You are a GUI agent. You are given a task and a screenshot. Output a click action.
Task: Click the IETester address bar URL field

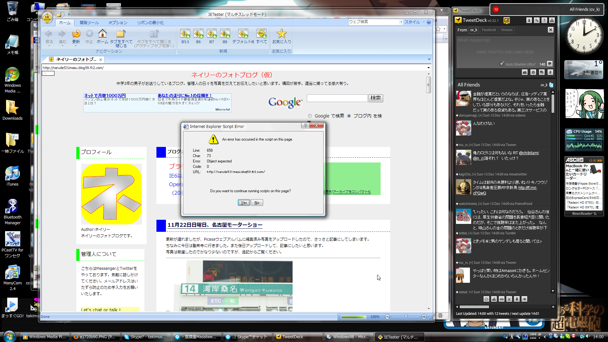(x=234, y=68)
